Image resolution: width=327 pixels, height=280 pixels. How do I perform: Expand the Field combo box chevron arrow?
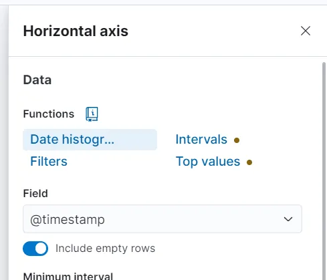click(x=288, y=219)
